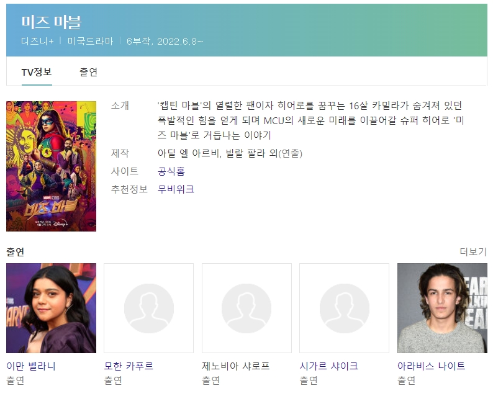493x396 pixels.
Task: Click the 출연 section heading above cast
Action: (16, 252)
